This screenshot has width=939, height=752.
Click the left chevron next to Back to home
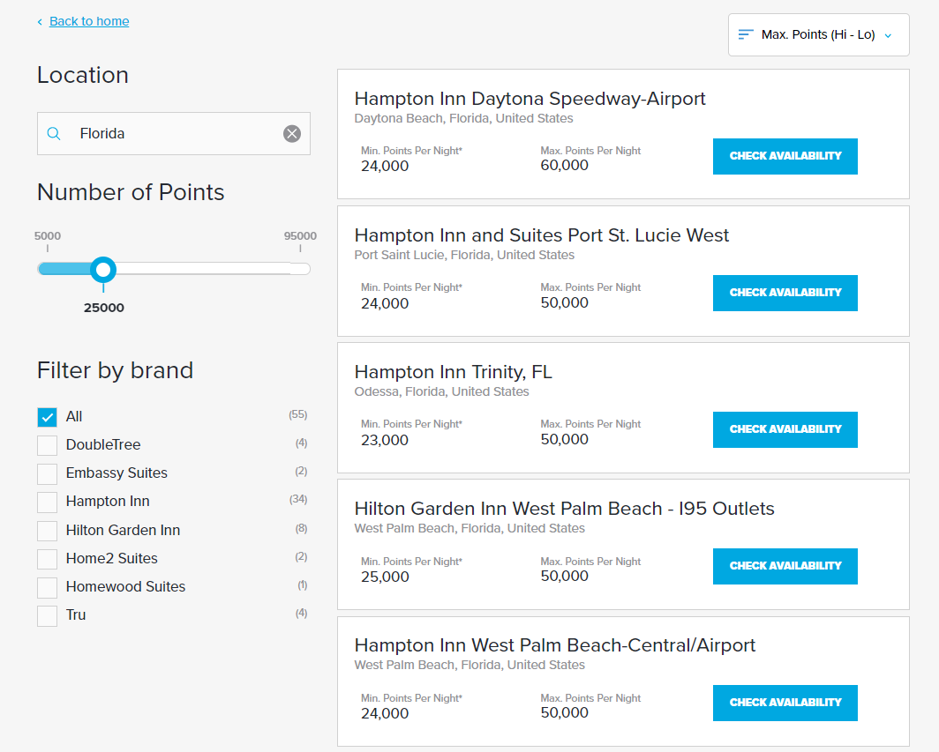click(x=39, y=20)
